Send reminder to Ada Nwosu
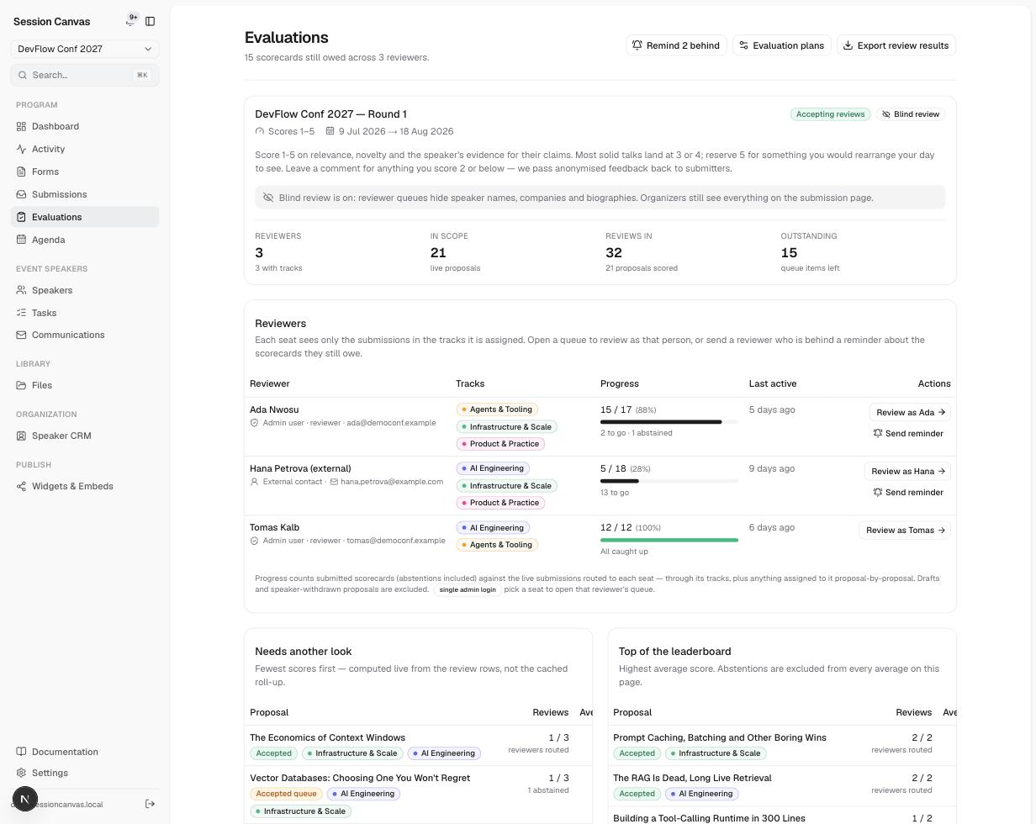Viewport: 1036px width, 824px height. (908, 434)
